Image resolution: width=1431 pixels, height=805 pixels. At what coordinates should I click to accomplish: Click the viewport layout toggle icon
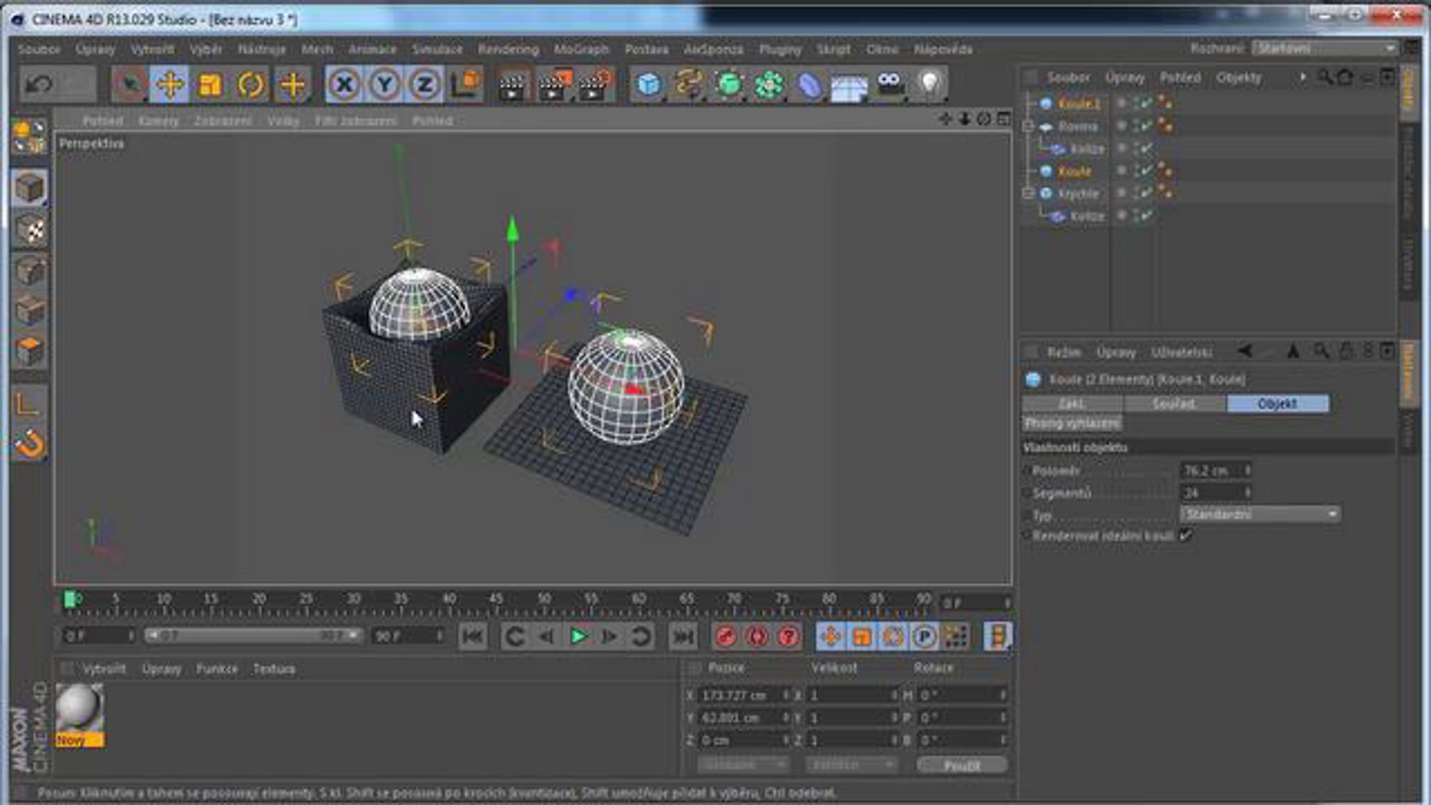[1004, 119]
